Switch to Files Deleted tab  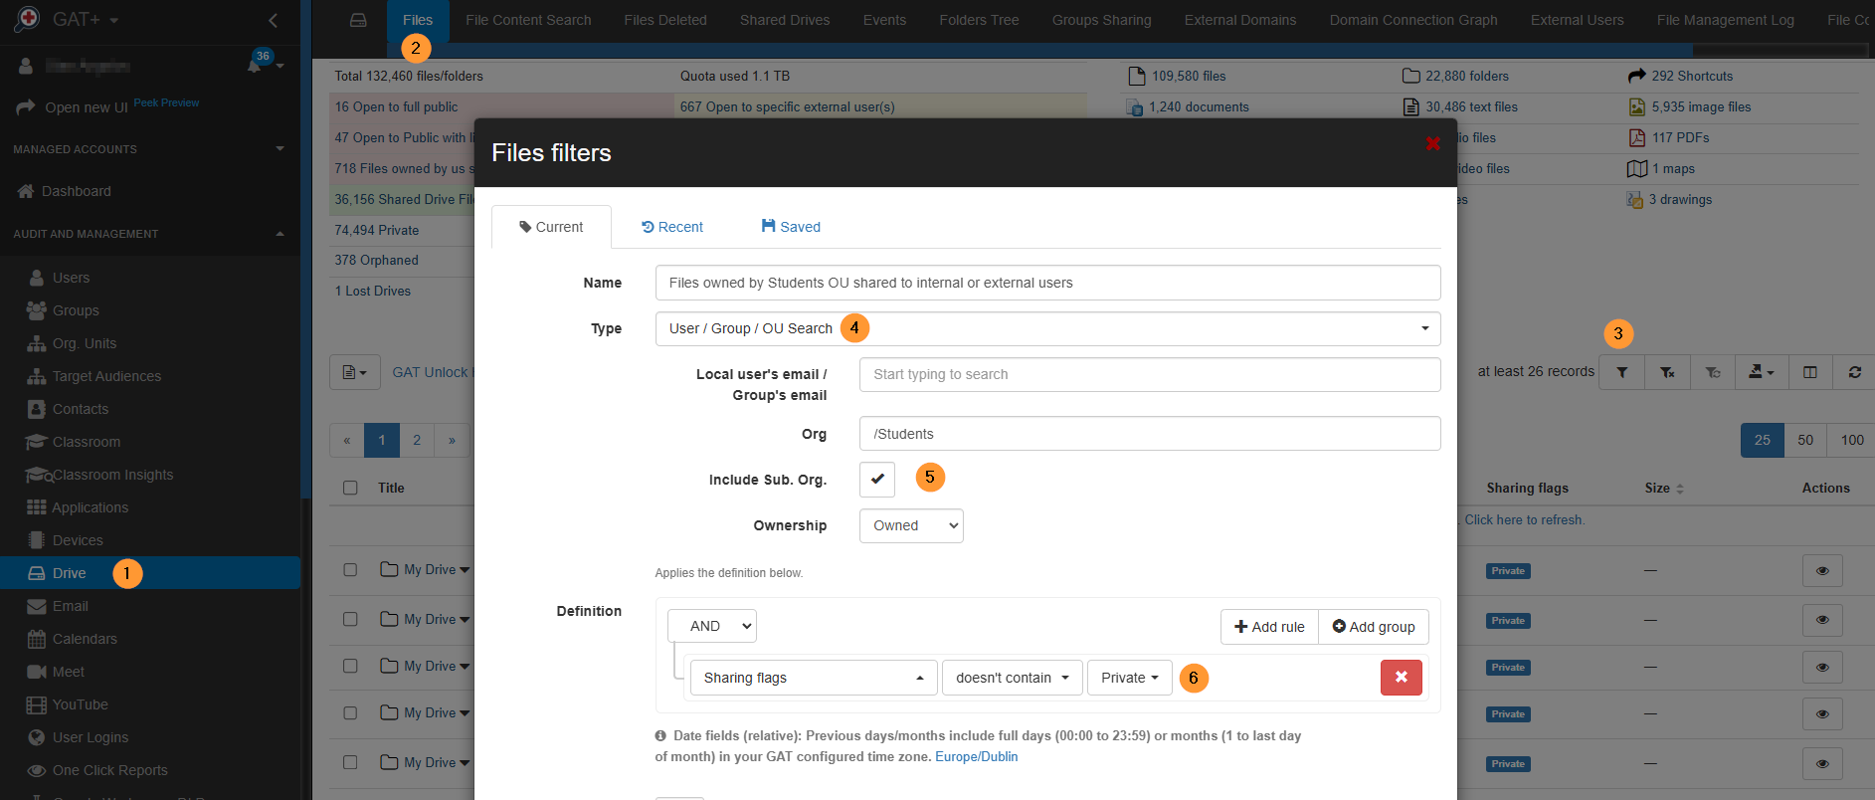[x=665, y=20]
